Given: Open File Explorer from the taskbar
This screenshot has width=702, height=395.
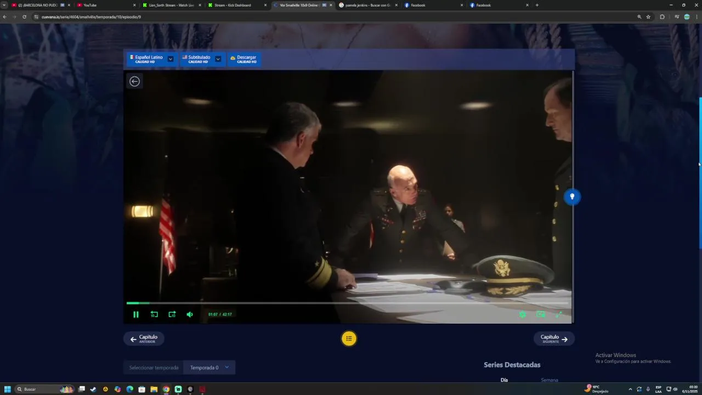Looking at the screenshot, I should pos(154,390).
